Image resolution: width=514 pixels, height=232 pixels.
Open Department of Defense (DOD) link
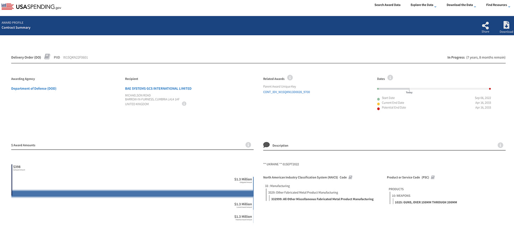tap(34, 88)
